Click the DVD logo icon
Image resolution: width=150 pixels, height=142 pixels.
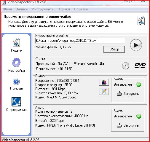point(140,65)
